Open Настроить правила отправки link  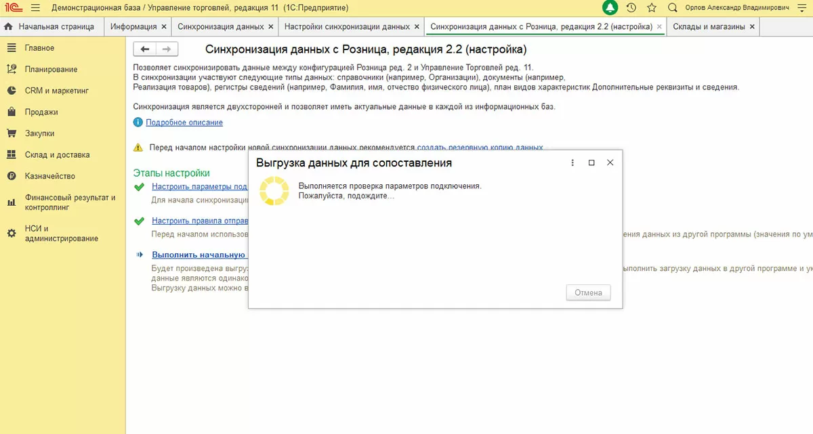tap(200, 221)
